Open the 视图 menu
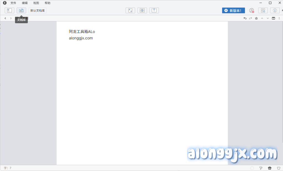Viewport: 283px width, 171px height. 36,3
